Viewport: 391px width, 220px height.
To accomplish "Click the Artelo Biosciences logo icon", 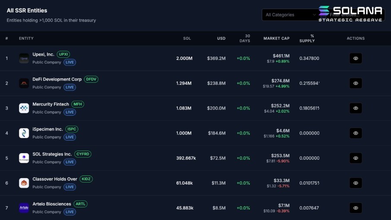I will 24,208.
